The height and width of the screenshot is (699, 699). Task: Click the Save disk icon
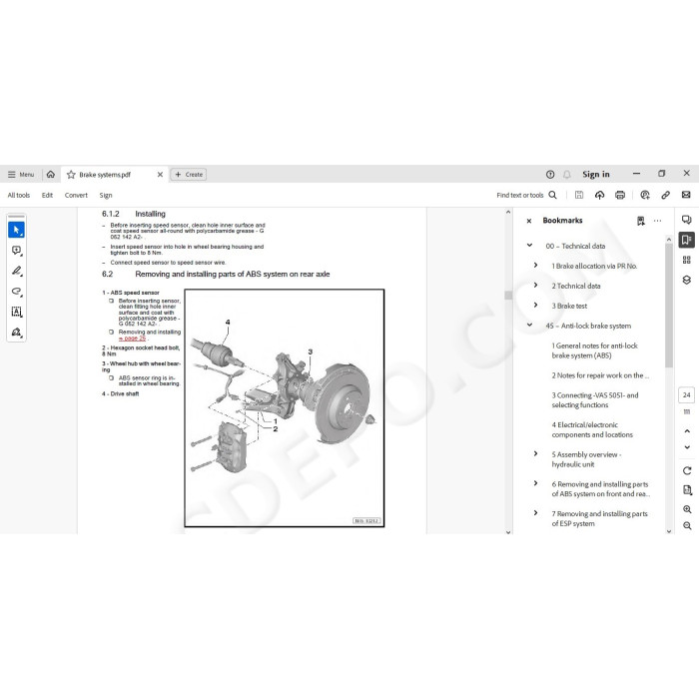(x=579, y=195)
